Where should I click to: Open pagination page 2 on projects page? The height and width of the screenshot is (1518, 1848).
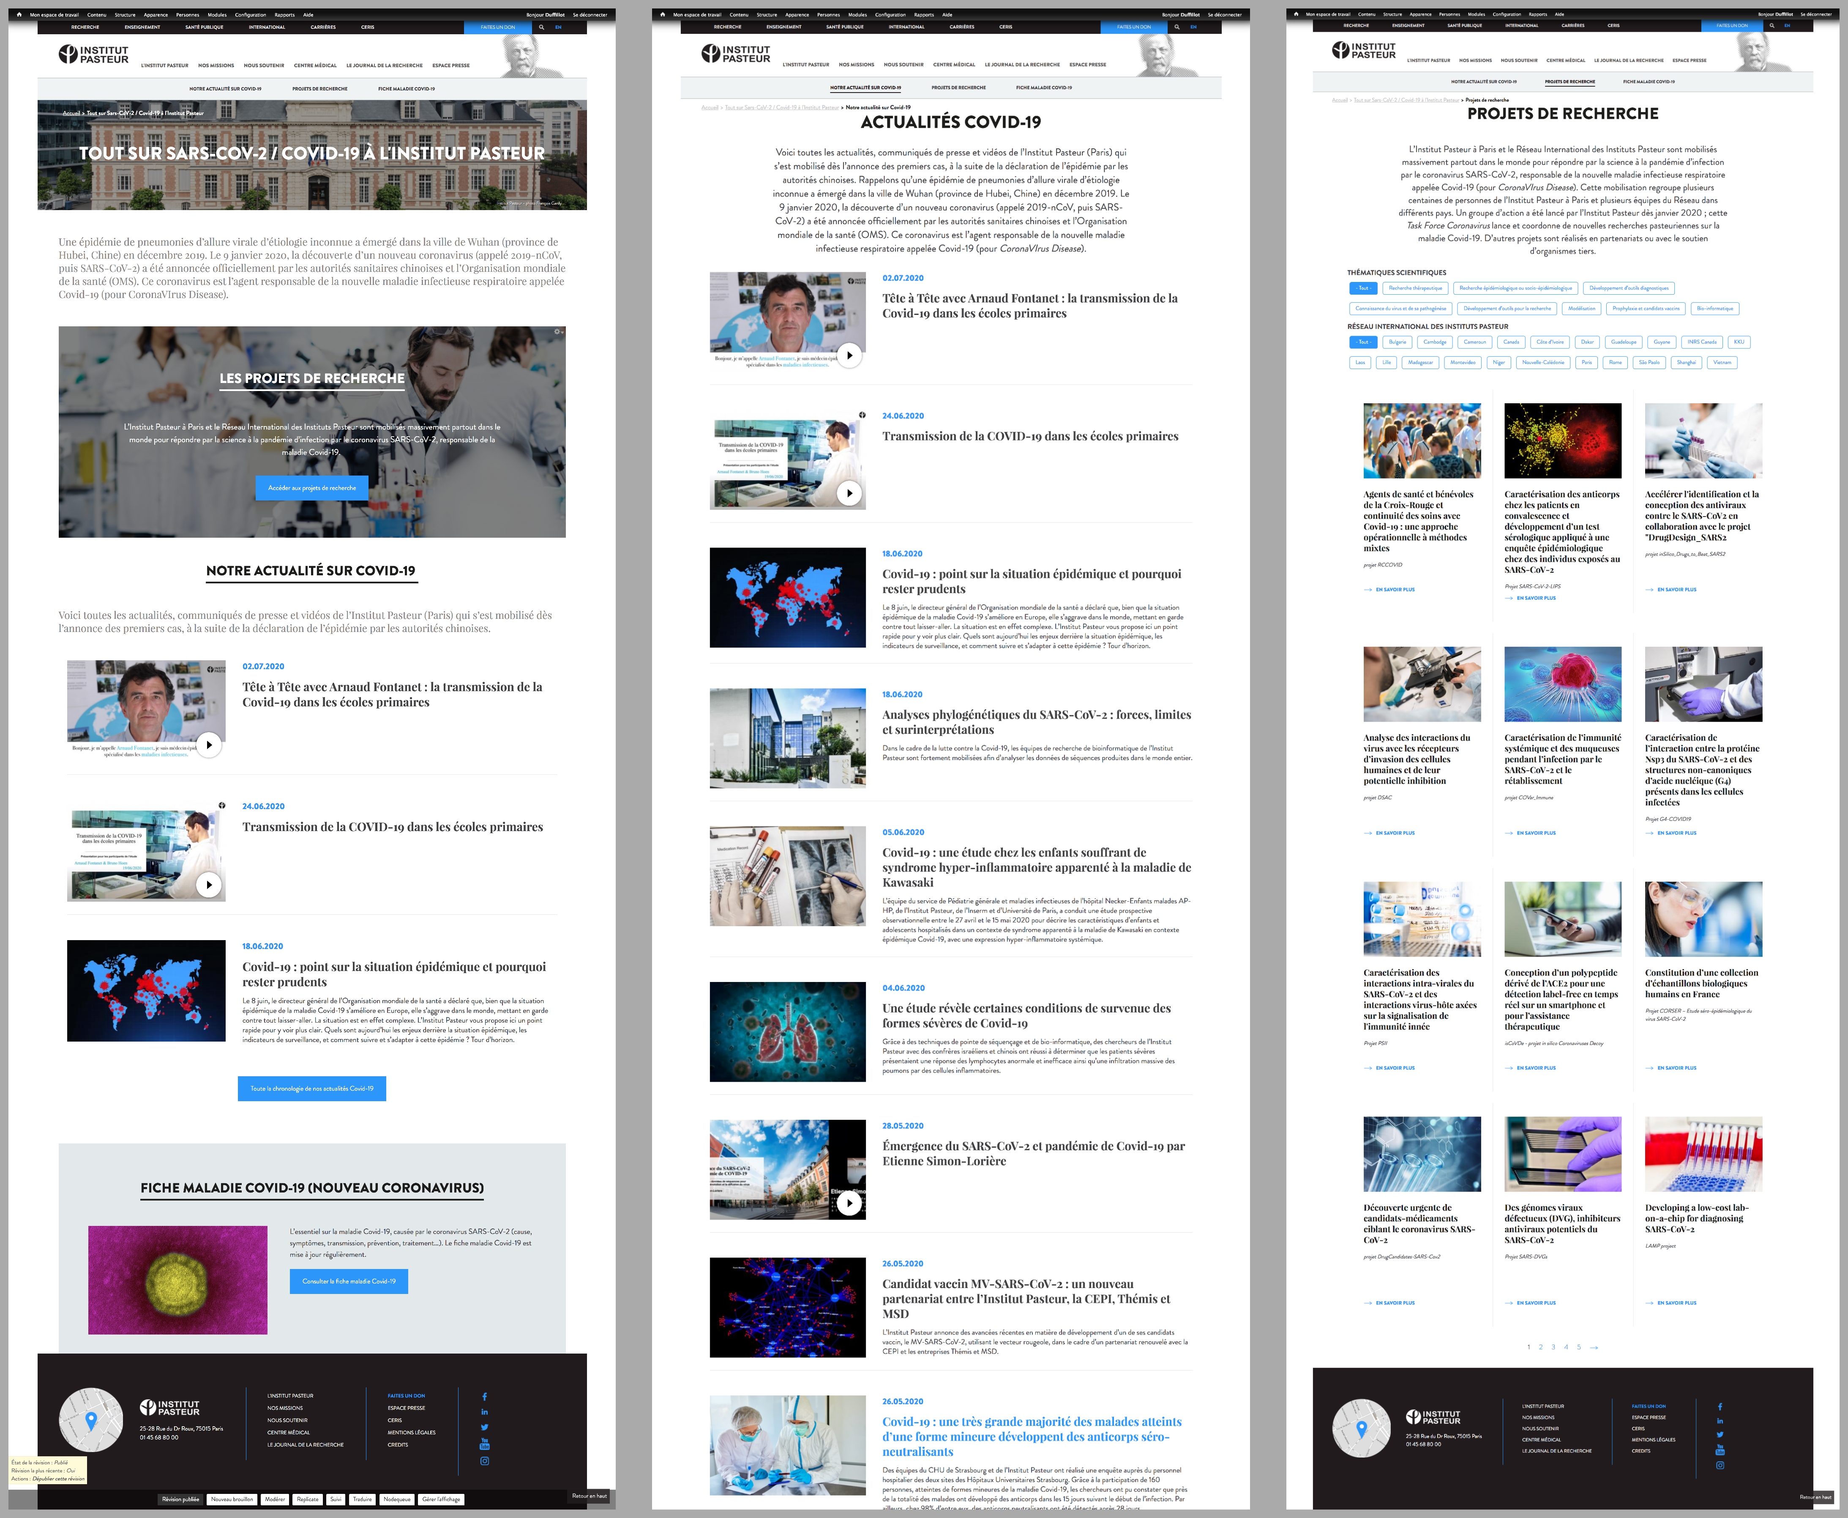(1540, 1348)
